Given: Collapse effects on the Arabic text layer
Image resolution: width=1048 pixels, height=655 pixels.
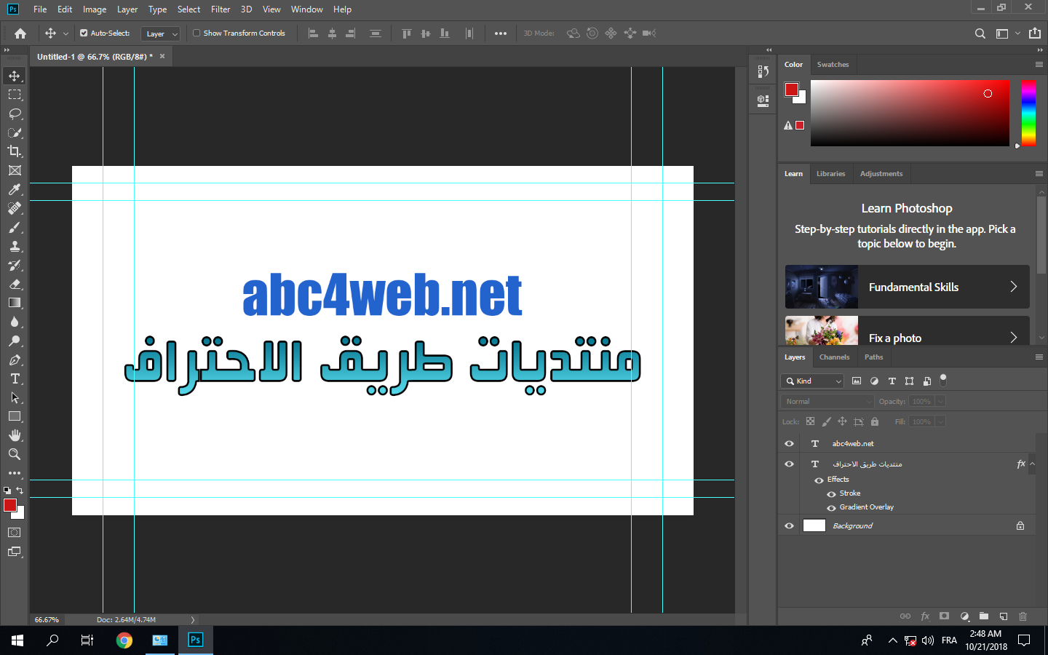Looking at the screenshot, I should [x=1032, y=464].
